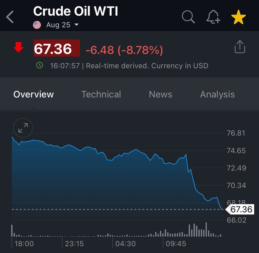
Task: Tap the dropdown arrow beside Aug 25
Action: tap(77, 25)
